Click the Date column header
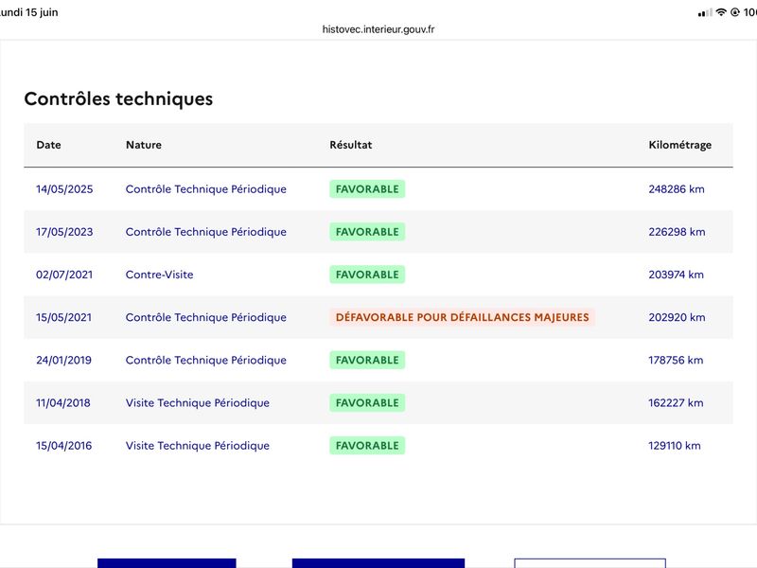757x568 pixels. (48, 145)
